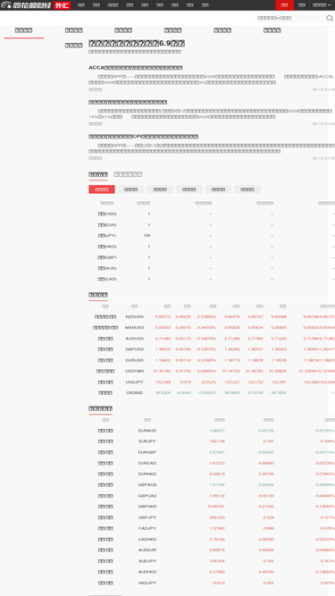The width and height of the screenshot is (335, 596).
Task: Open the ACCA news headline
Action: point(136,68)
